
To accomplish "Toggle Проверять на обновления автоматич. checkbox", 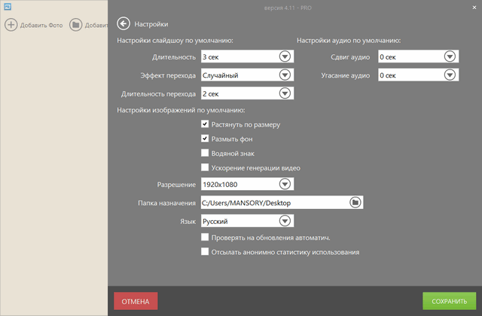I will coord(205,238).
